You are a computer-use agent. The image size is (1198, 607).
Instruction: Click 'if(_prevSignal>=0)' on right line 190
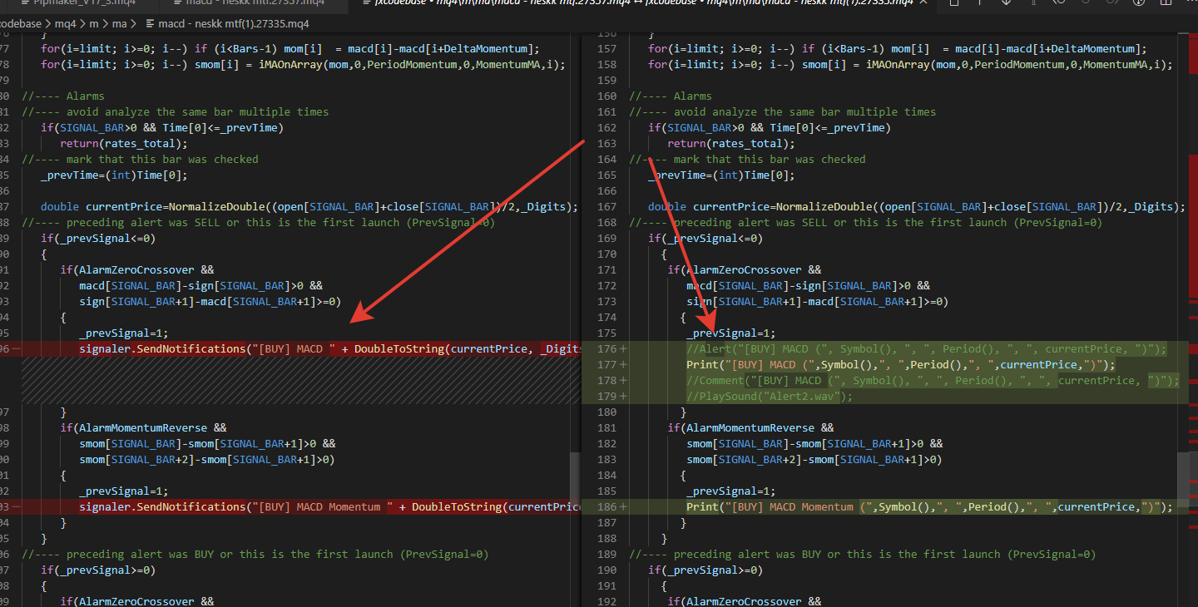[705, 570]
